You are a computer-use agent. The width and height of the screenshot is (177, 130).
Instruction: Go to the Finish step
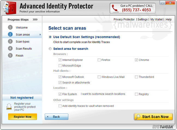coord(20,56)
